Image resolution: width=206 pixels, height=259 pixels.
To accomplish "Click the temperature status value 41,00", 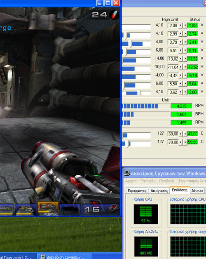I will click(192, 134).
